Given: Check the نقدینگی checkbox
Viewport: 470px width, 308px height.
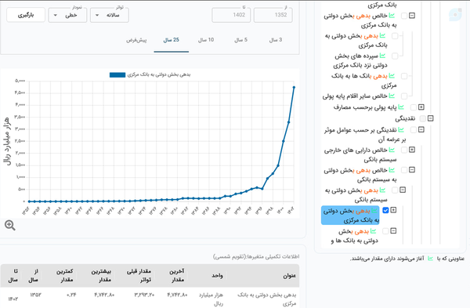Looking at the screenshot, I should pyautogui.click(x=423, y=118).
